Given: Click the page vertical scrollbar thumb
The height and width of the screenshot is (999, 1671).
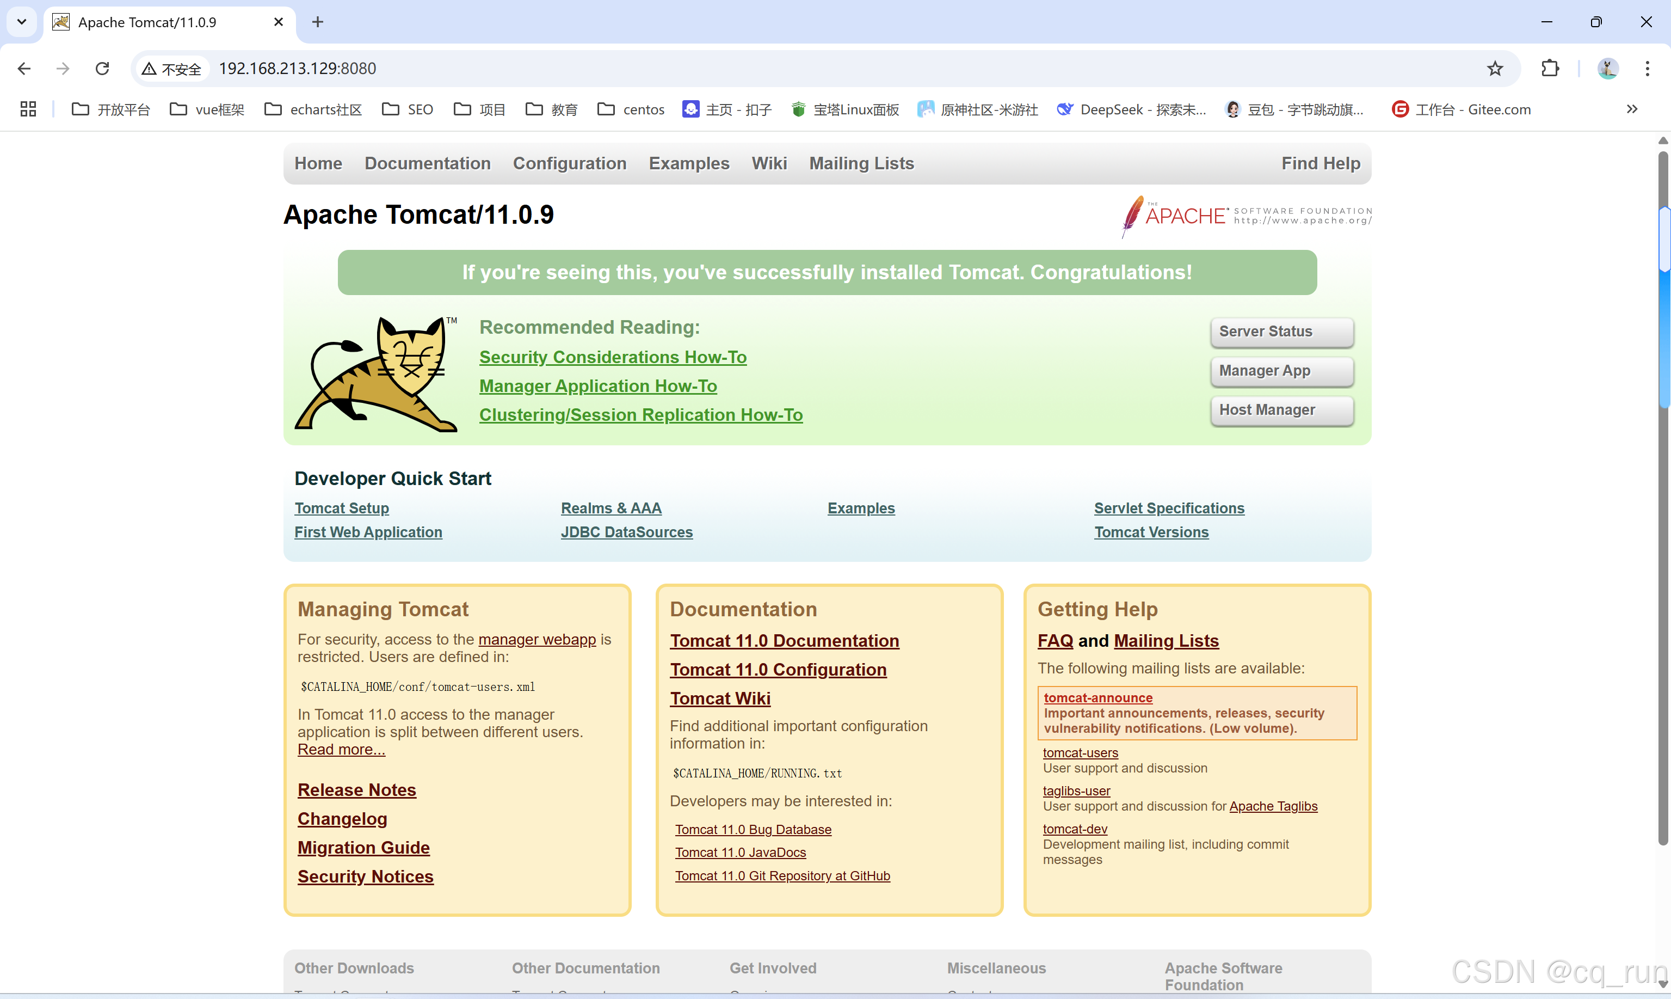Looking at the screenshot, I should (x=1663, y=498).
